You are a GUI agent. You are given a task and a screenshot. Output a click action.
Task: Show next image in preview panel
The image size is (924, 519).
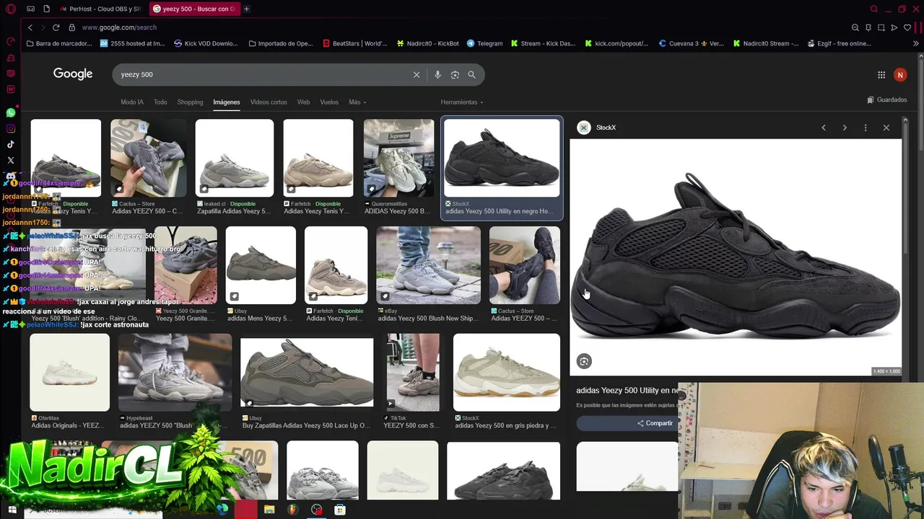click(845, 128)
